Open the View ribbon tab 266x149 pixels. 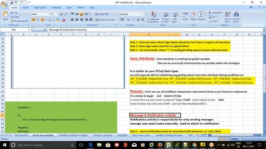tap(92, 7)
